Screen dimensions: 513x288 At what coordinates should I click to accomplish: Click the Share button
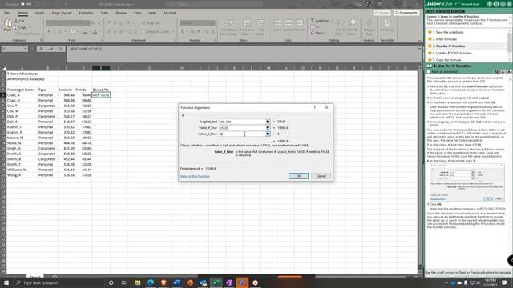tap(382, 13)
